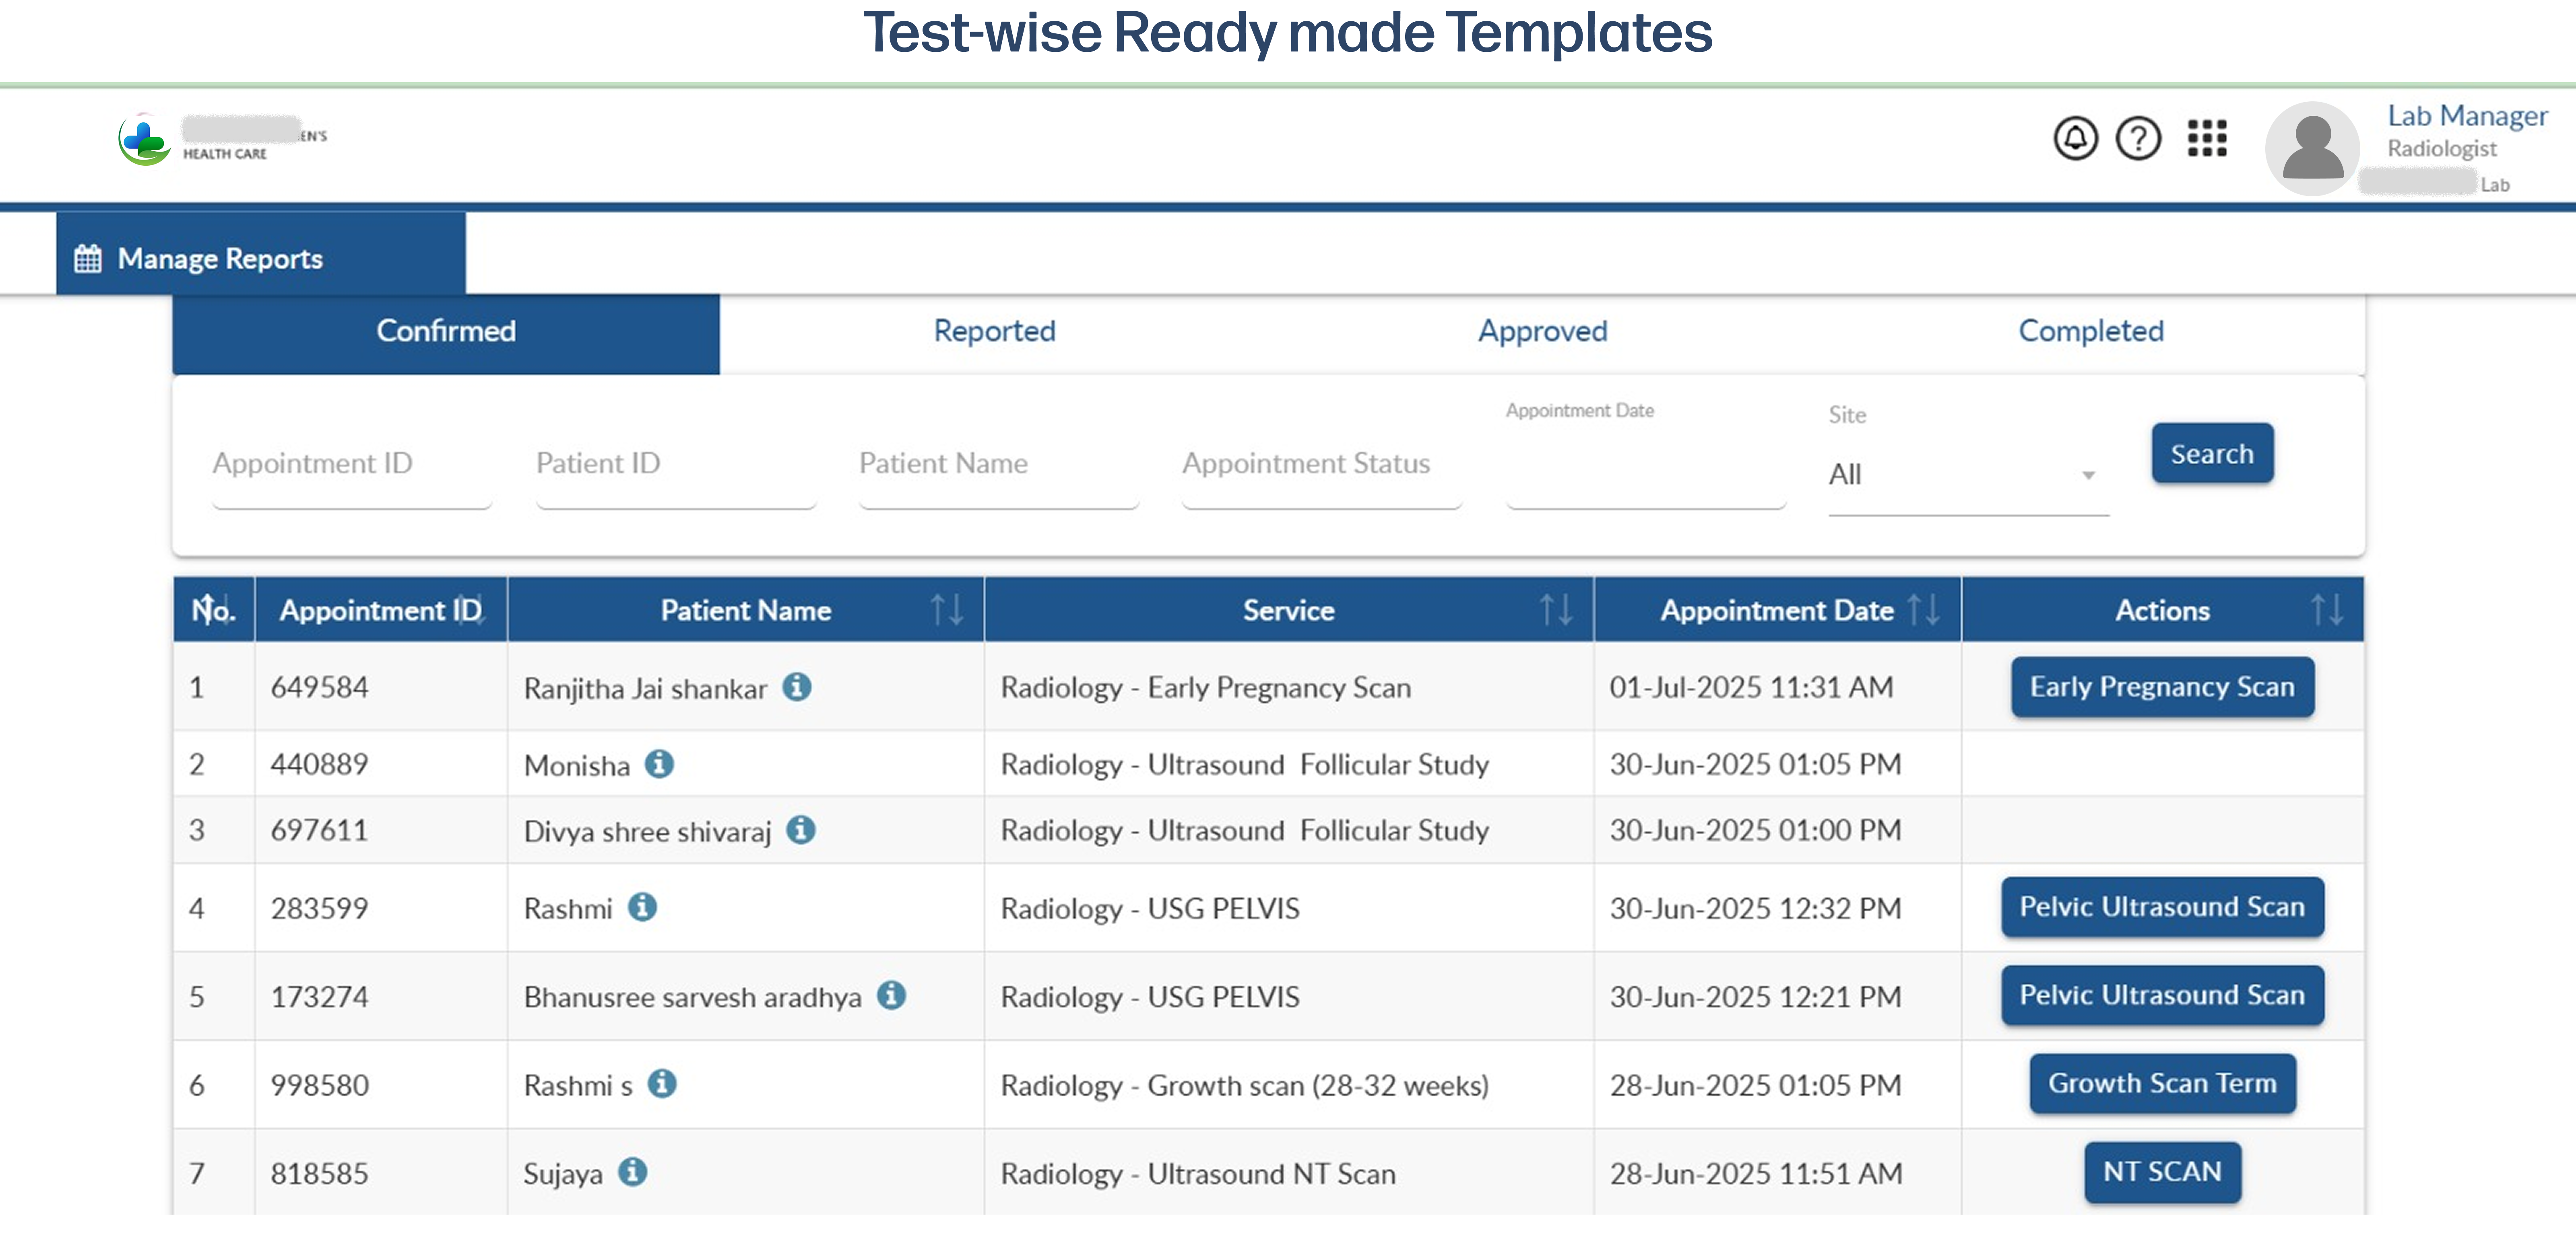The height and width of the screenshot is (1242, 2576).
Task: Open the Appointment Date field
Action: 1646,466
